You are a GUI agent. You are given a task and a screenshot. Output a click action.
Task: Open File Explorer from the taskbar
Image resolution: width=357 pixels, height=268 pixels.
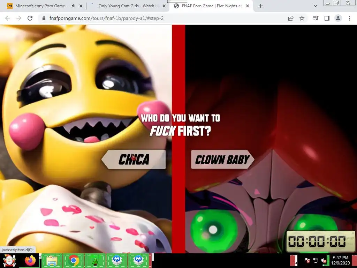pos(52,260)
